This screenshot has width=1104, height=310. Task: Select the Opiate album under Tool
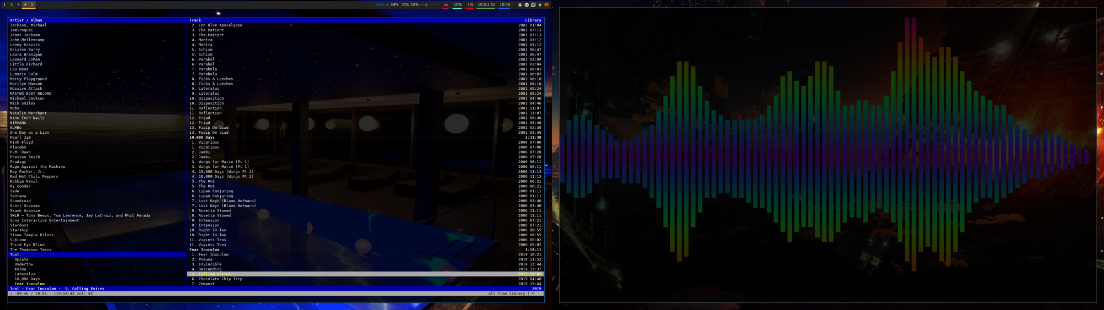click(x=22, y=259)
